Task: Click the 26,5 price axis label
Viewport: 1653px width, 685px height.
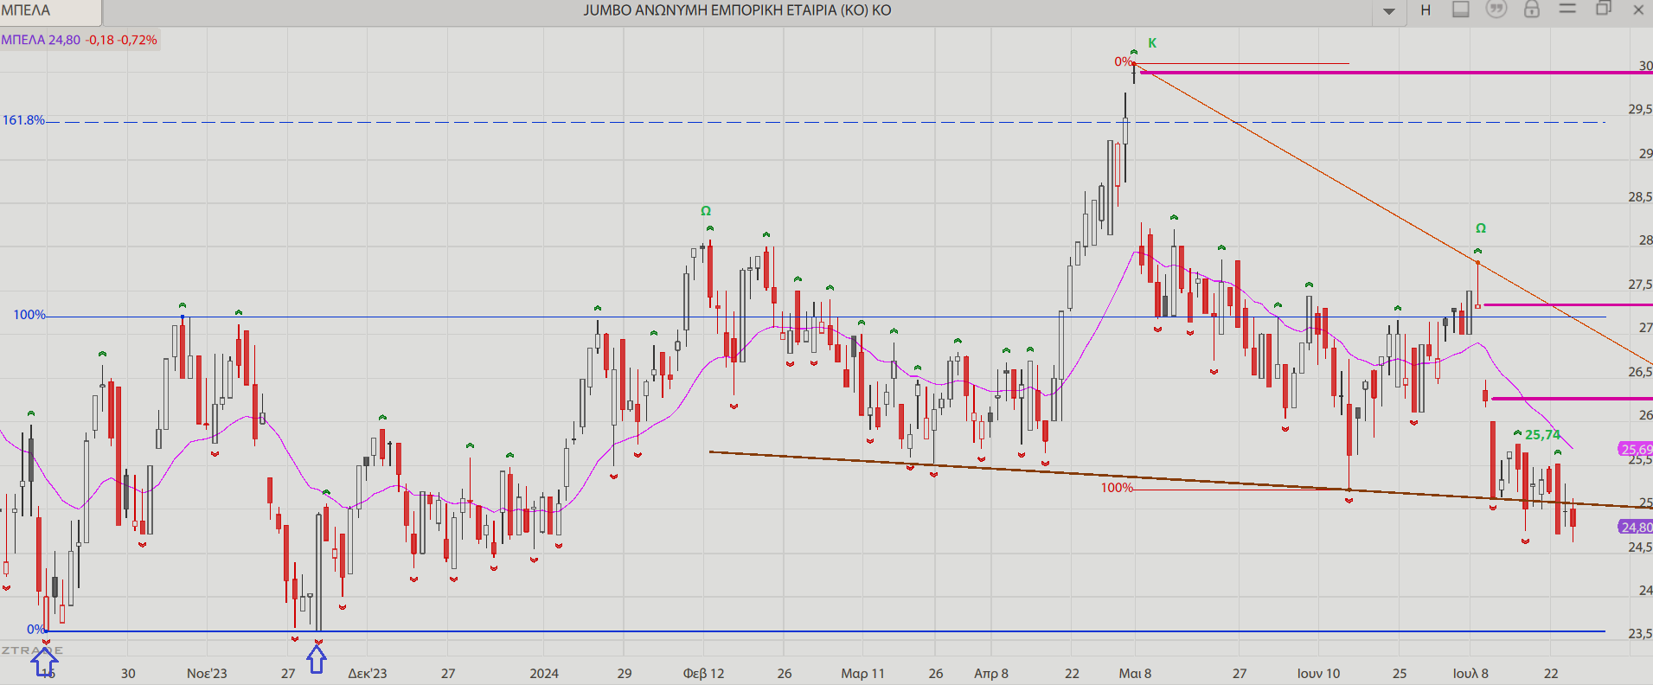Action: point(1640,371)
